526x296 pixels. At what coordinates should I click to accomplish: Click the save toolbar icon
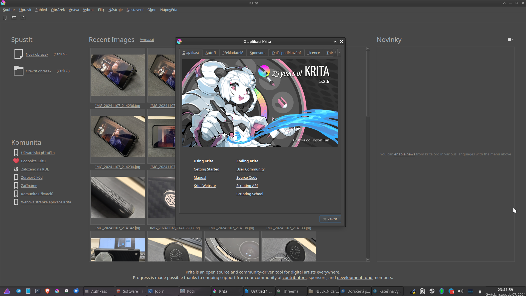[x=23, y=18]
